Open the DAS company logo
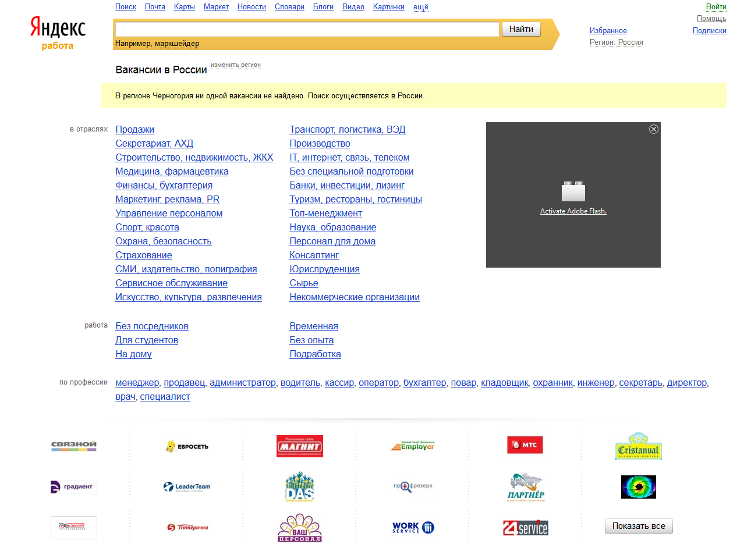Viewport: 751px width, 544px height. pos(300,487)
